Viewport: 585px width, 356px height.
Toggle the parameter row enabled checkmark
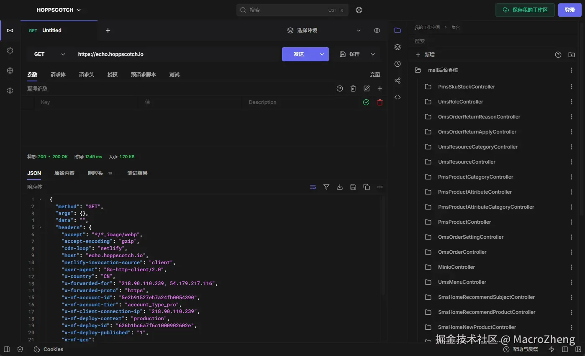tap(366, 102)
